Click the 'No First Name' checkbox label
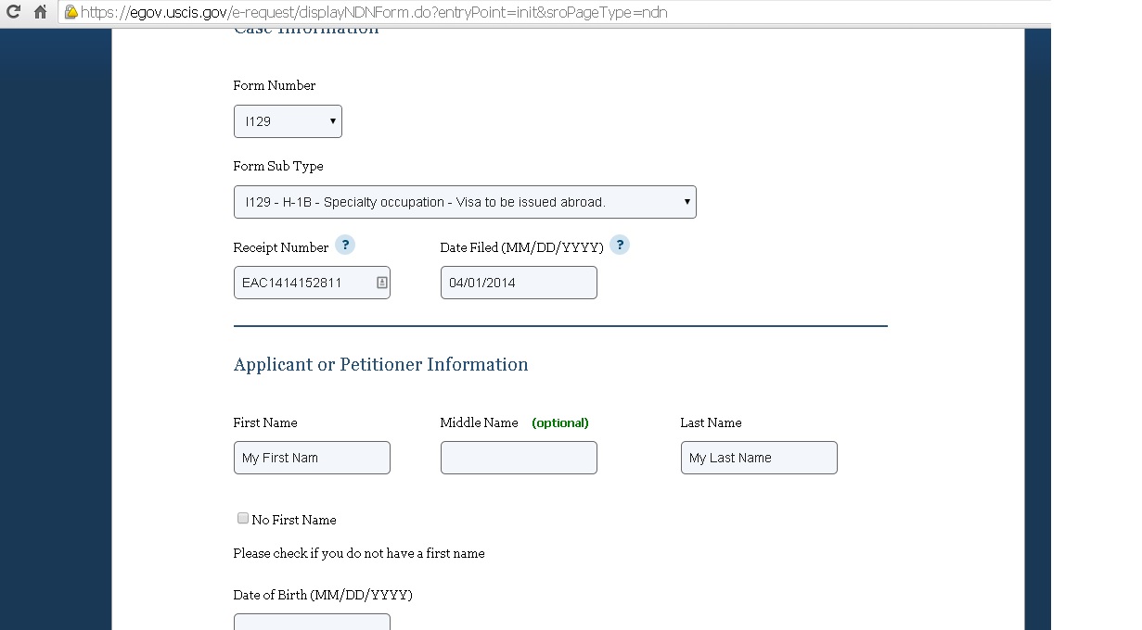This screenshot has width=1142, height=630. pos(294,520)
